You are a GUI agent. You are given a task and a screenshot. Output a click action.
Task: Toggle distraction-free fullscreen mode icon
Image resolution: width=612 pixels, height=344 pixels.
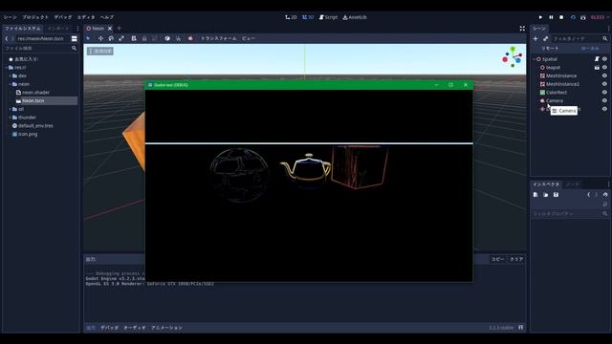point(522,28)
